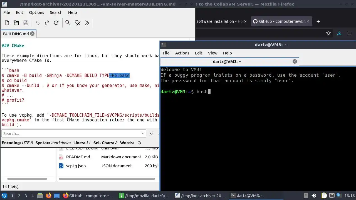
Task: Click the show desktop panel icon
Action: tap(57, 196)
